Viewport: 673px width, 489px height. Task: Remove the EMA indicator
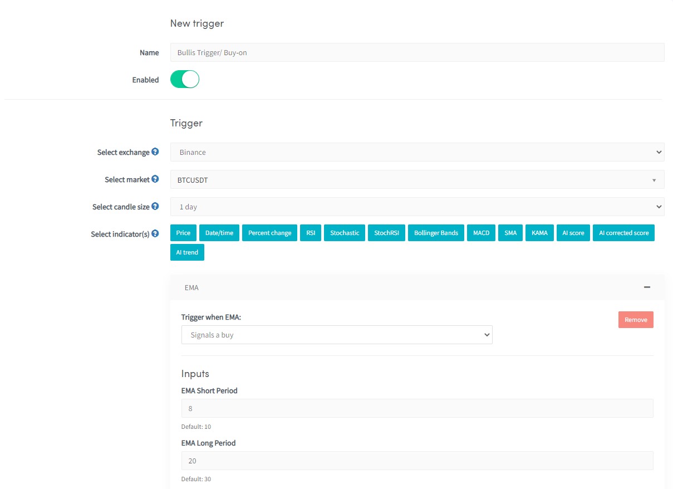[x=635, y=320]
